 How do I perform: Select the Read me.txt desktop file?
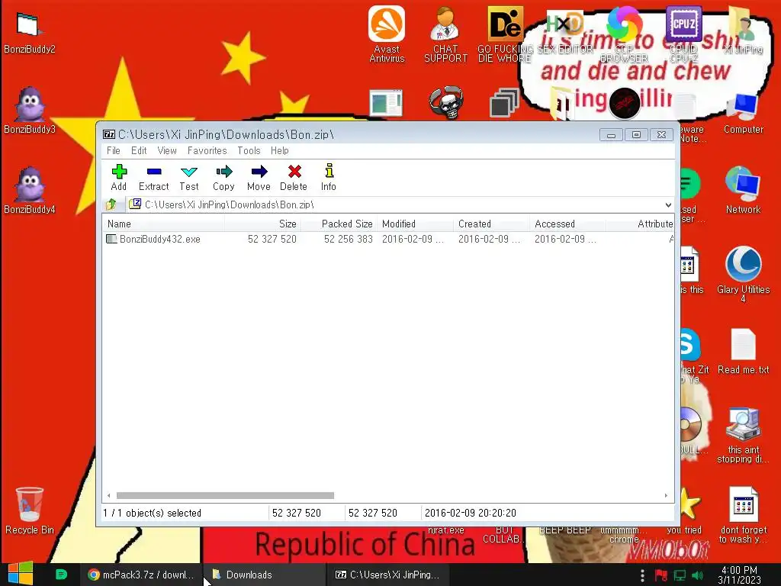(743, 351)
